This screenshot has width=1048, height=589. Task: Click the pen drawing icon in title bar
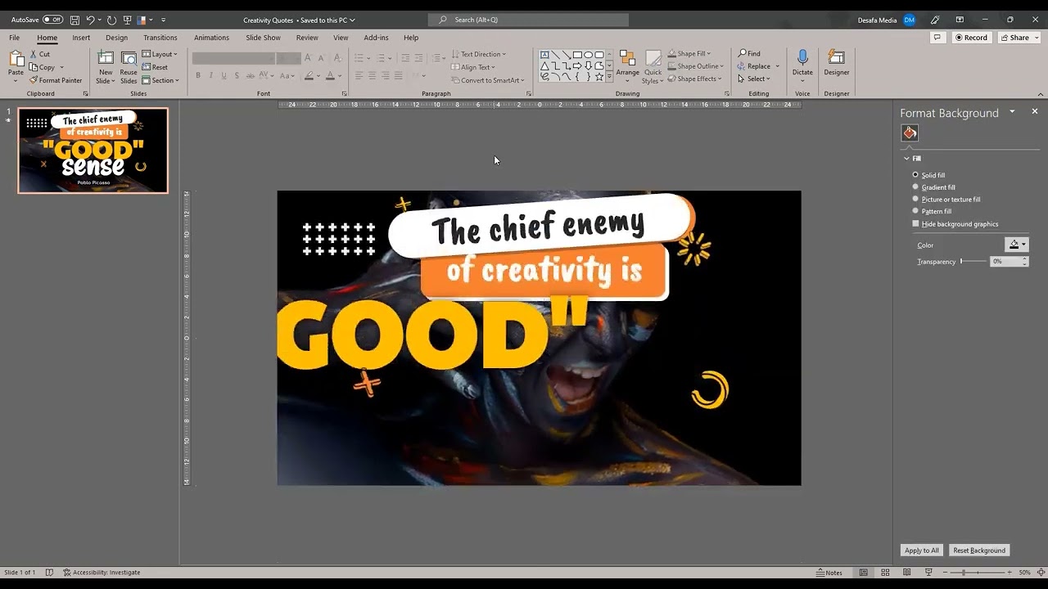point(935,20)
